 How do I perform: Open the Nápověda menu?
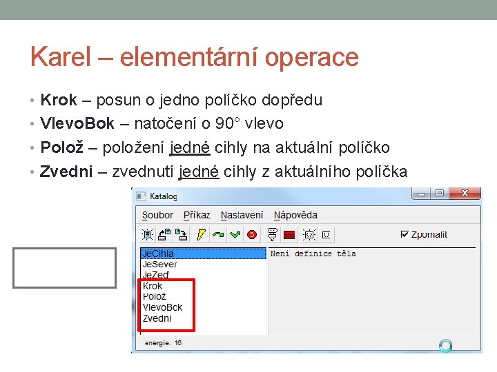pyautogui.click(x=295, y=215)
